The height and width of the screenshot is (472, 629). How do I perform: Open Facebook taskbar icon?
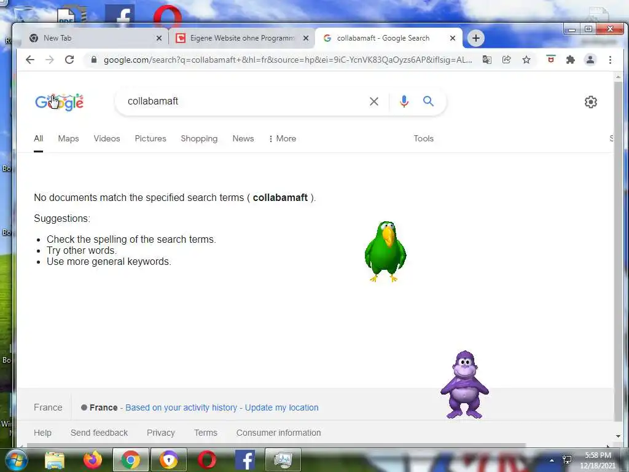[245, 460]
